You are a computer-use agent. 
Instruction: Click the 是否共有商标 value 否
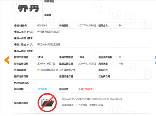[120, 57]
